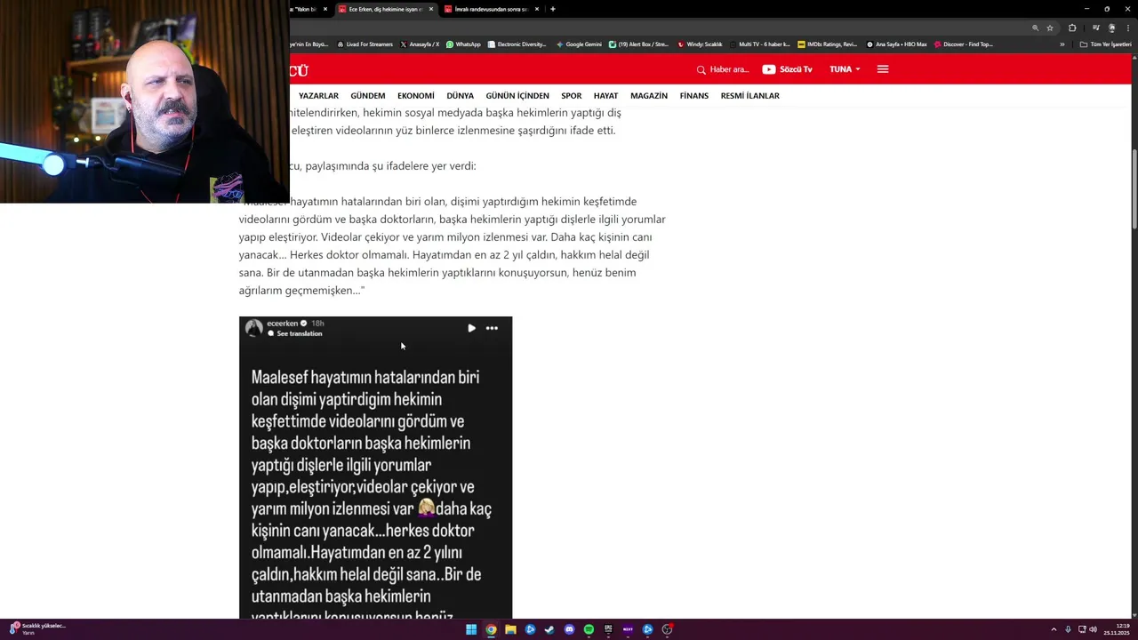Screen dimensions: 1138x640
Task: Open the Anasayfa / X bookmark
Action: pos(420,44)
